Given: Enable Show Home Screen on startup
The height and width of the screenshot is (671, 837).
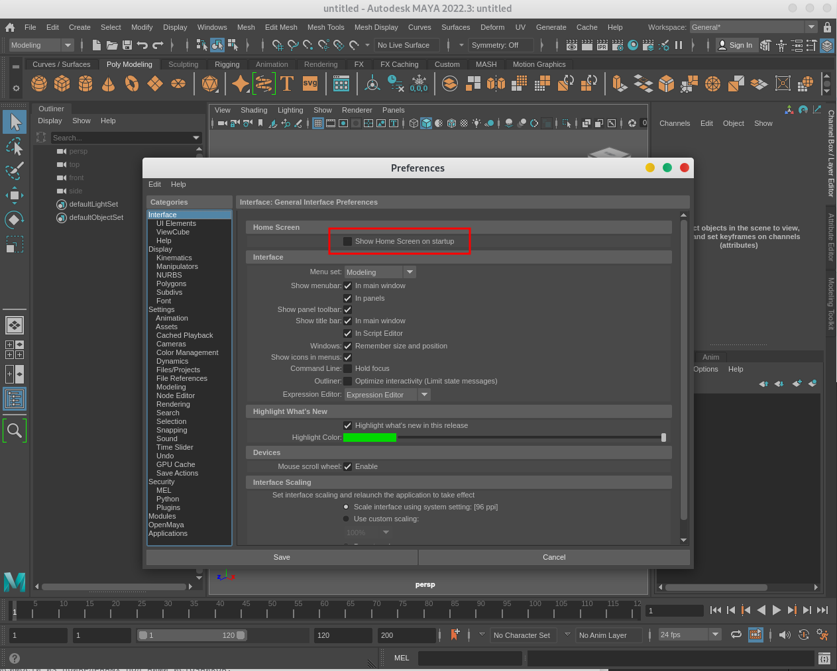Looking at the screenshot, I should [x=347, y=241].
